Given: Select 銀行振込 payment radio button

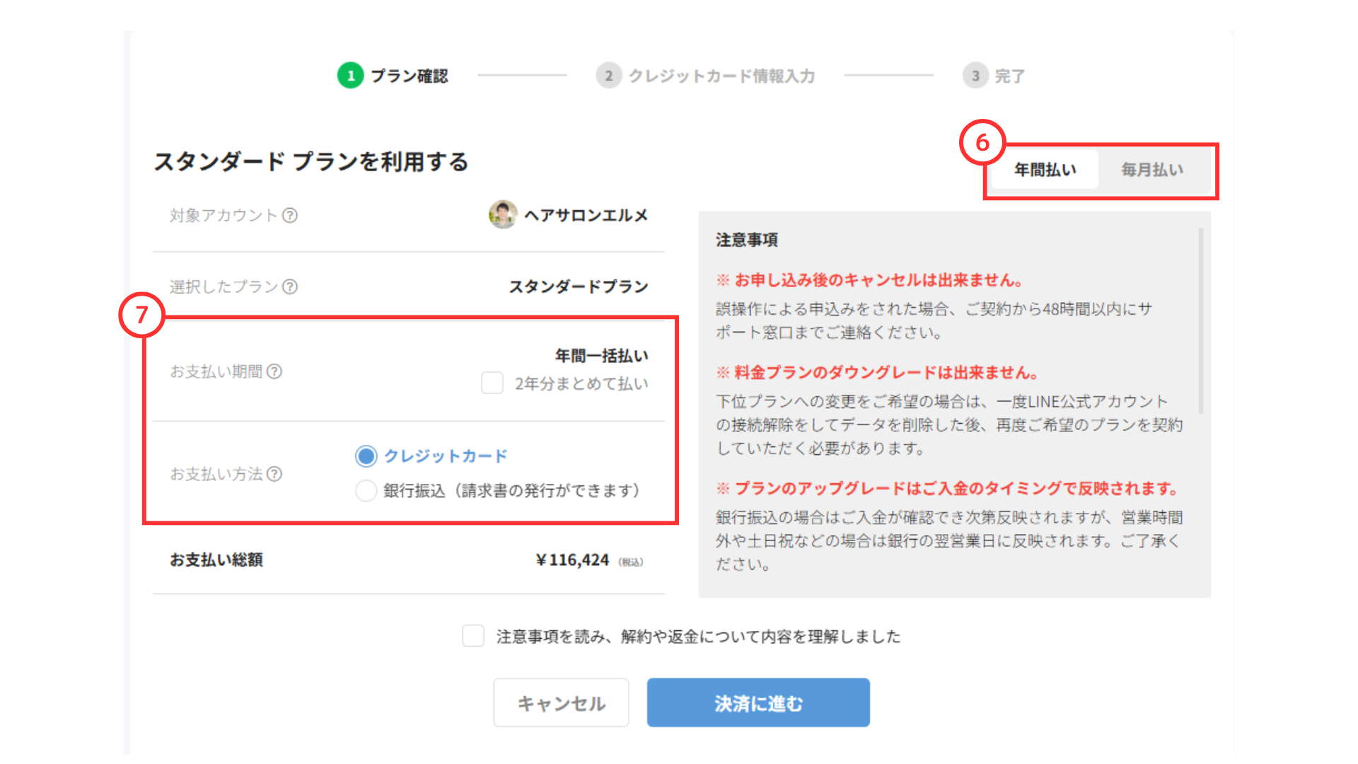Looking at the screenshot, I should click(366, 490).
